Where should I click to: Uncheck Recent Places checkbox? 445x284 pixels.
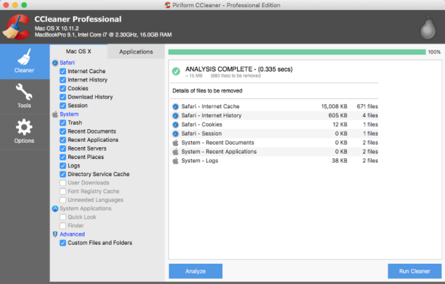62,157
